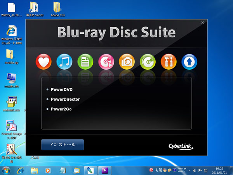Click the Power2Go list entry
Image resolution: width=233 pixels, height=175 pixels.
coord(61,109)
